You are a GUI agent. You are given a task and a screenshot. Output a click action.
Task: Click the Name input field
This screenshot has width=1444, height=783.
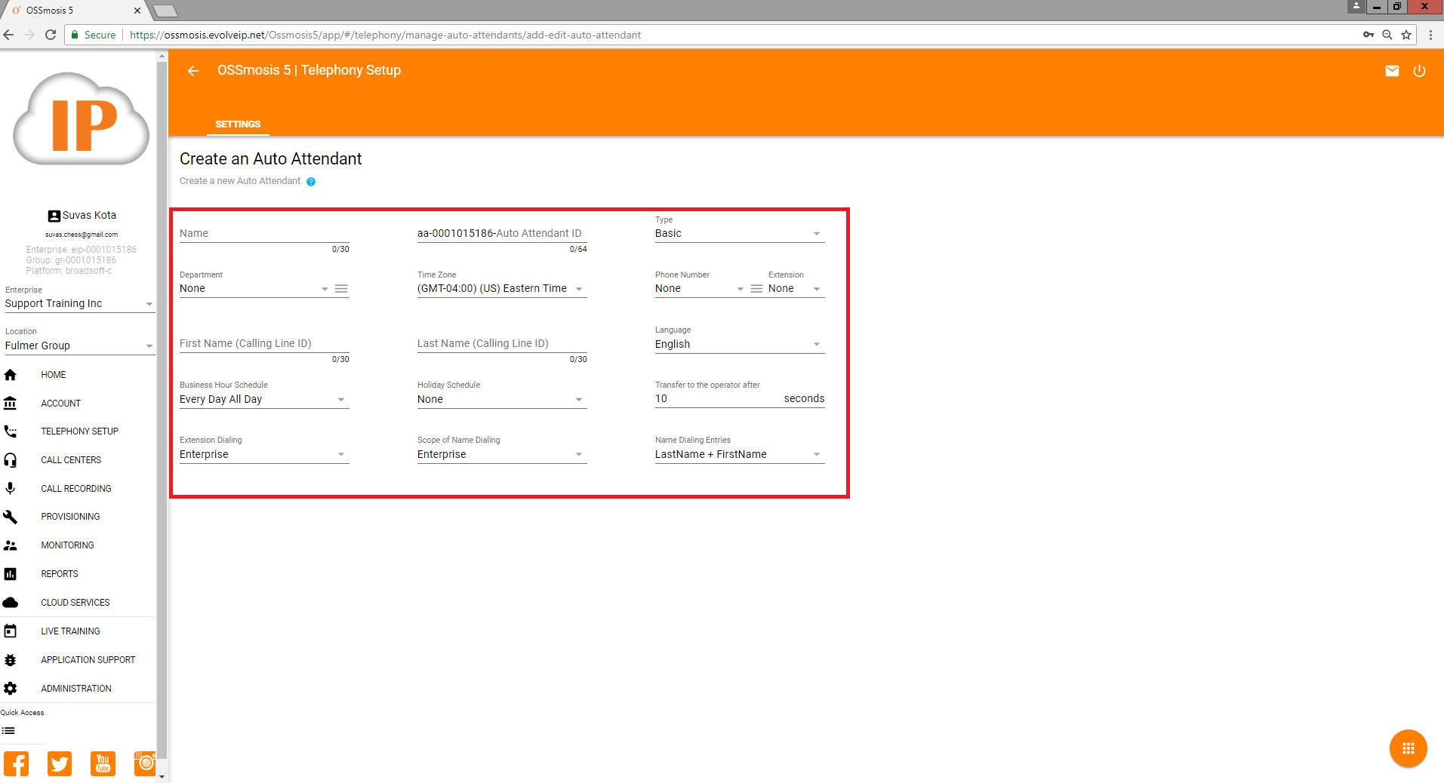pyautogui.click(x=263, y=234)
